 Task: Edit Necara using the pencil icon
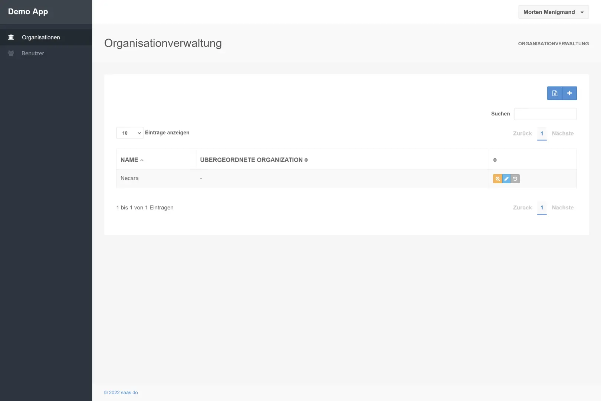pos(506,179)
